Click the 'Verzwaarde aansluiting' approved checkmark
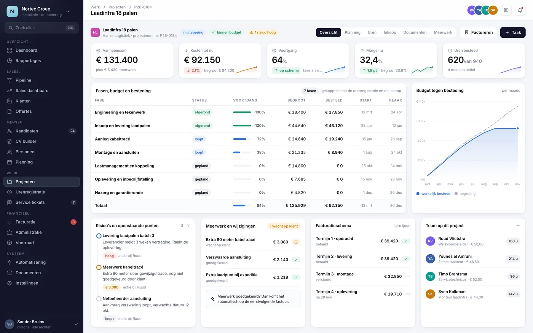 click(x=296, y=260)
